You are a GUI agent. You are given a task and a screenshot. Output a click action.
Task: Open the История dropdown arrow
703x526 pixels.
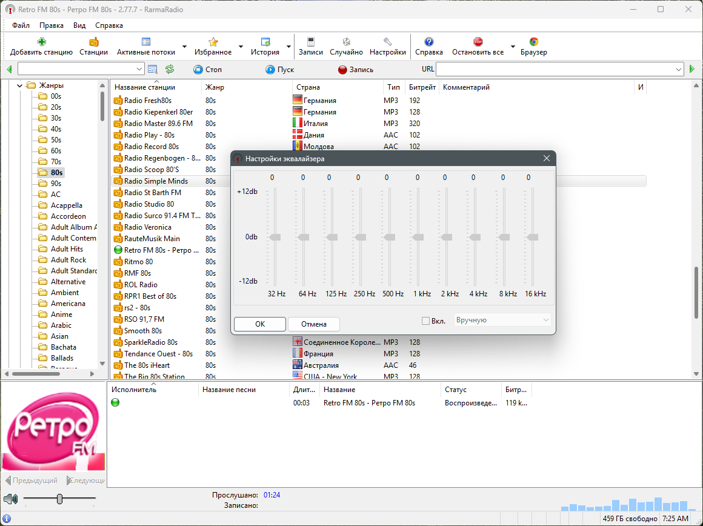coord(288,47)
